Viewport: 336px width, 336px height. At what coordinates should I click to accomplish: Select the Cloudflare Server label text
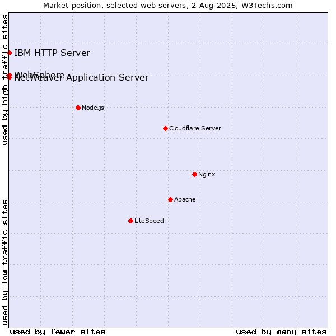(x=195, y=128)
